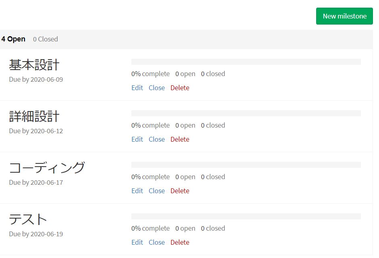Close the 詳細設計 milestone
Screen dimensions: 379x258
point(157,139)
